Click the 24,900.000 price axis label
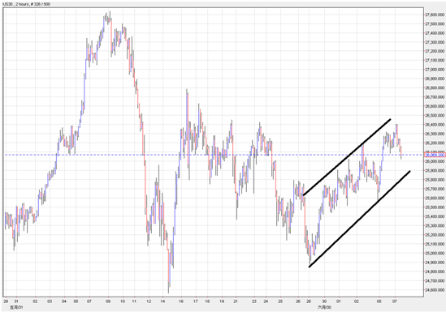Screen dimensions: 446x316 tap(435, 263)
